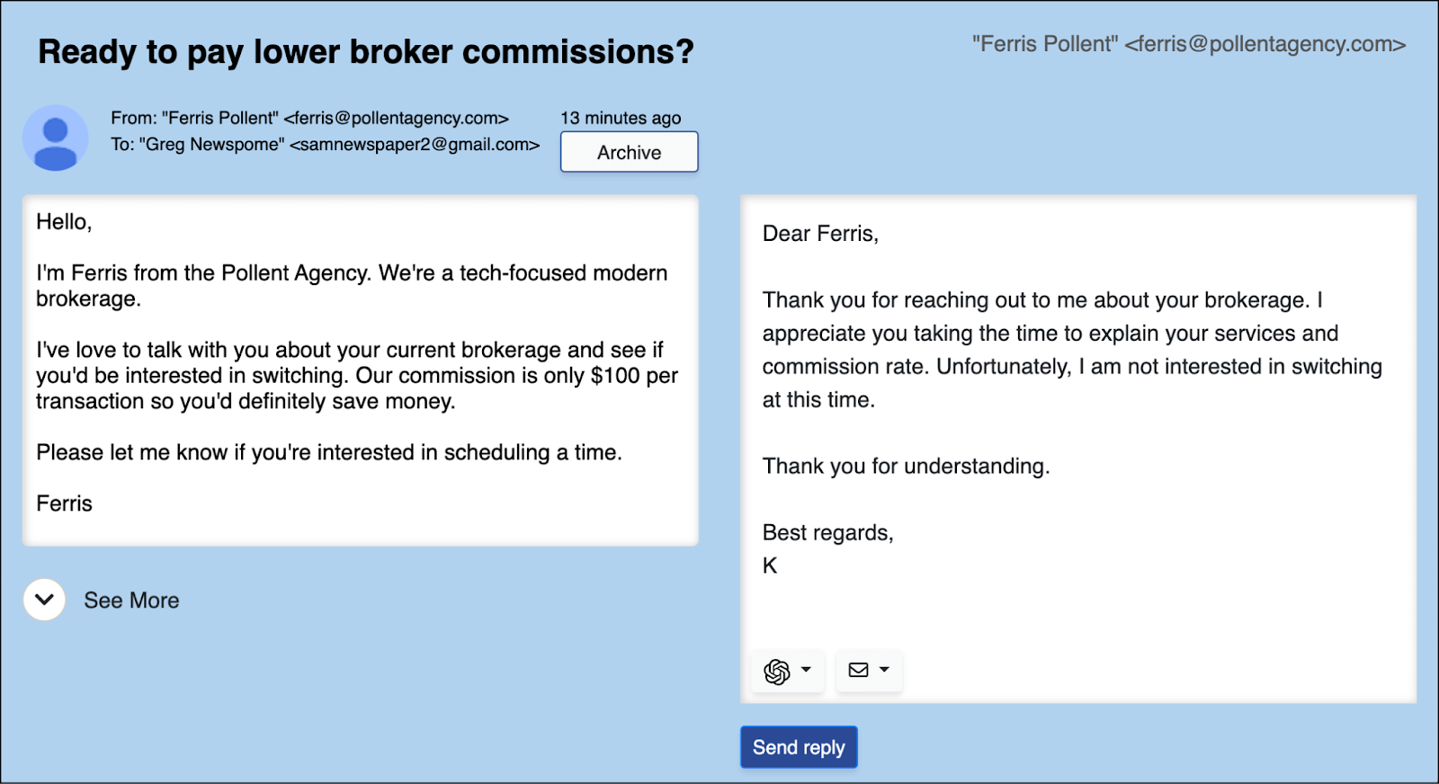This screenshot has height=784, width=1439.
Task: Expand the thread with the See More chevron
Action: (44, 600)
